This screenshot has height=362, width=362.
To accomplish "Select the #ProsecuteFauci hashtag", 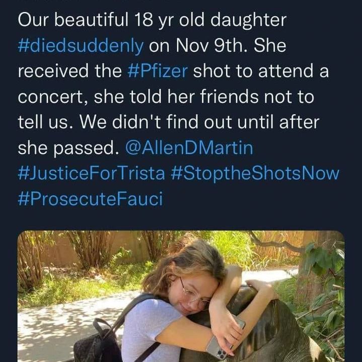I will [x=90, y=199].
